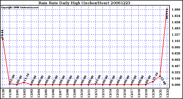Click the 1.824 y-axis value
The width and height of the screenshot is (183, 99).
(x=176, y=16)
